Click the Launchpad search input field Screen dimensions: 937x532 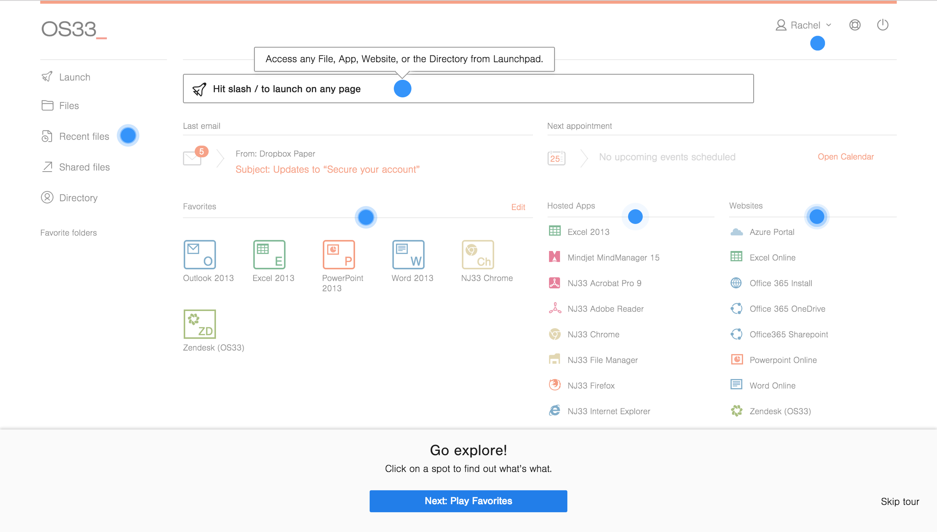(468, 88)
